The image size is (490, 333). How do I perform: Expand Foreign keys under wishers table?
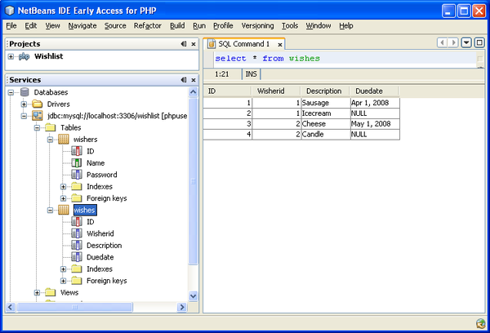(64, 198)
